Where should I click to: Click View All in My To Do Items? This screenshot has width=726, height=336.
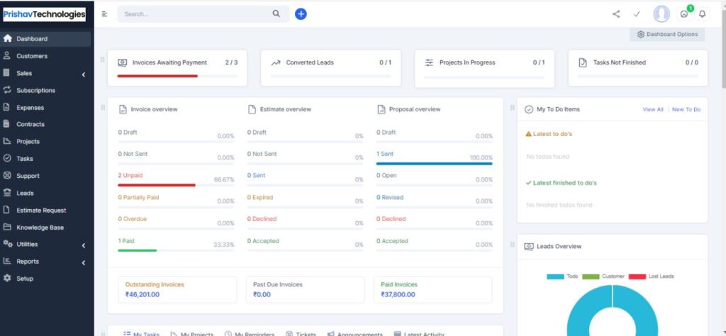click(x=653, y=110)
